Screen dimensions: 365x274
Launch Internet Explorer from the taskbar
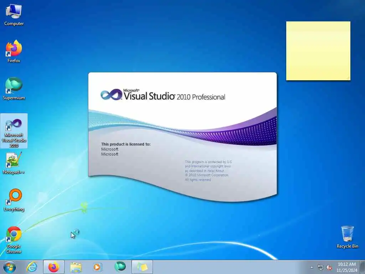click(x=32, y=267)
